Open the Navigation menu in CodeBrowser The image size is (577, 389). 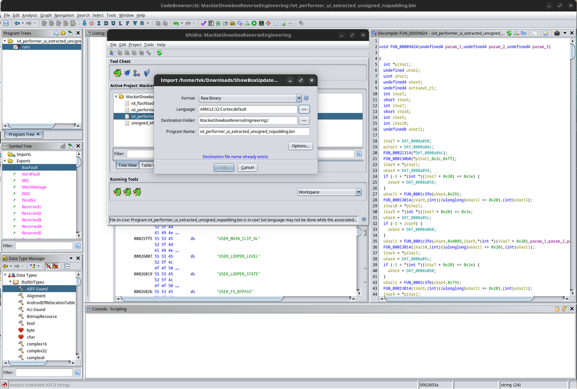(64, 15)
